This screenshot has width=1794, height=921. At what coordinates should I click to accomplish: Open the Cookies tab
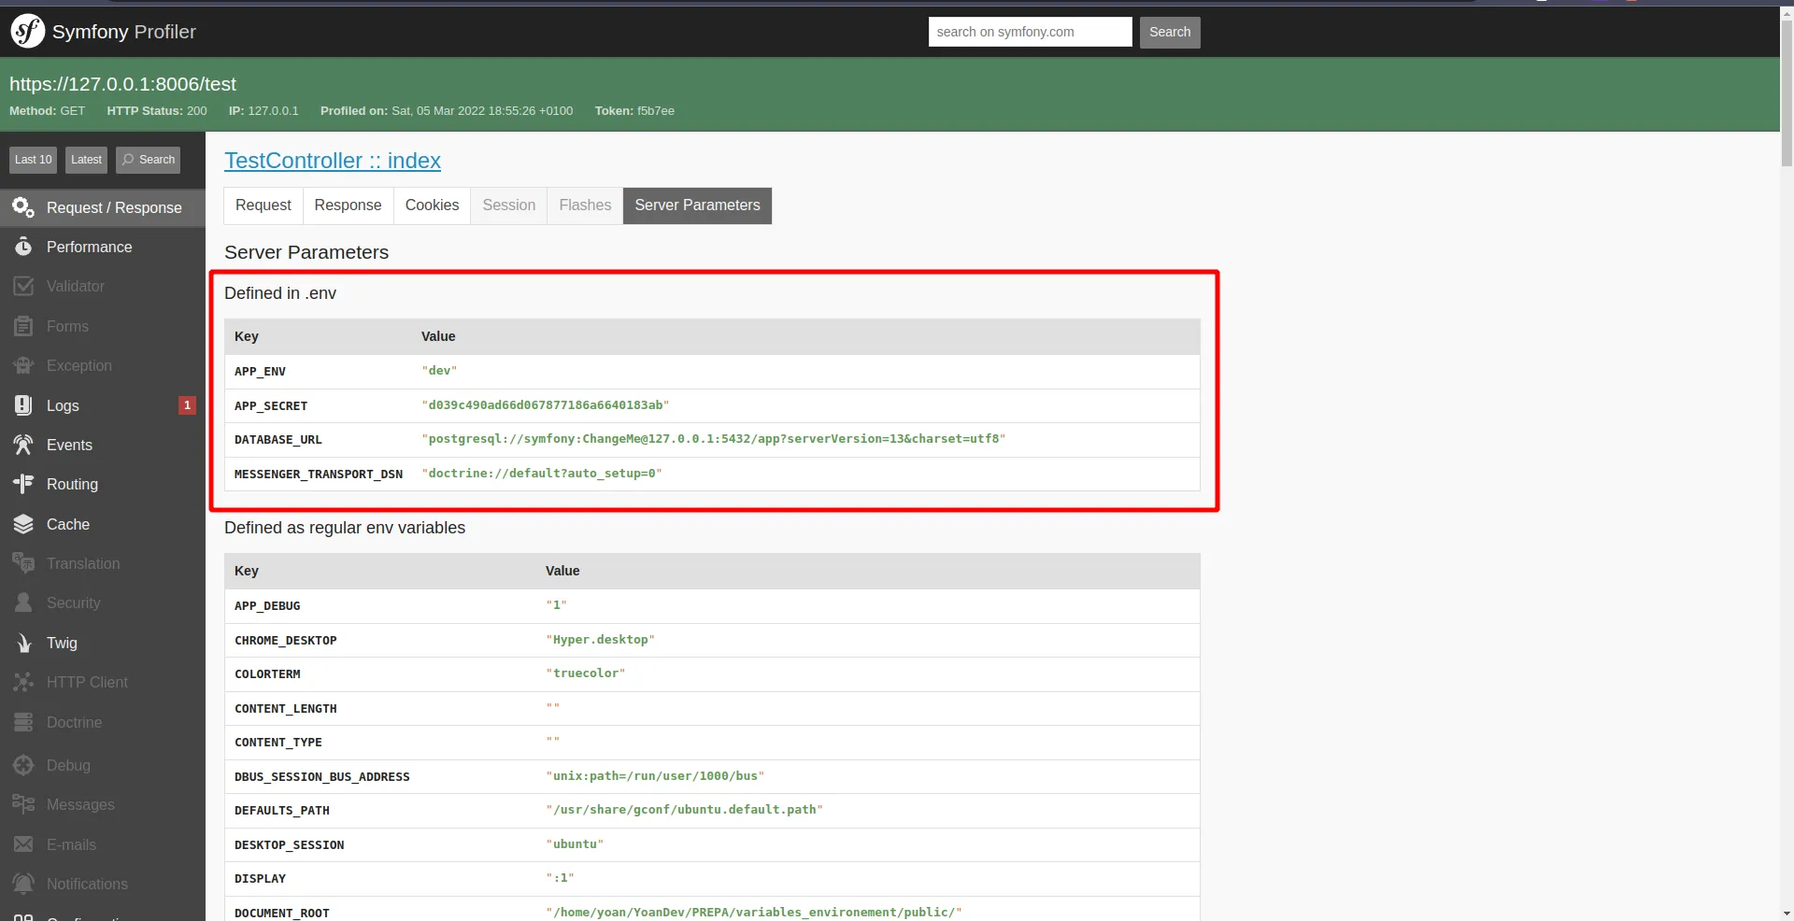point(432,205)
